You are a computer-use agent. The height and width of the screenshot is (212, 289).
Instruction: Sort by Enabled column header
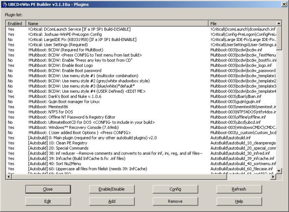[16, 23]
